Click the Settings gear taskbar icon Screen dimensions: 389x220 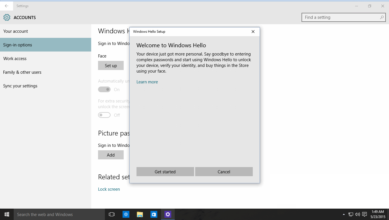coord(168,214)
